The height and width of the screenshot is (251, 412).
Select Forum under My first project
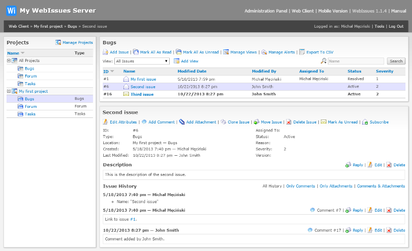pos(31,106)
